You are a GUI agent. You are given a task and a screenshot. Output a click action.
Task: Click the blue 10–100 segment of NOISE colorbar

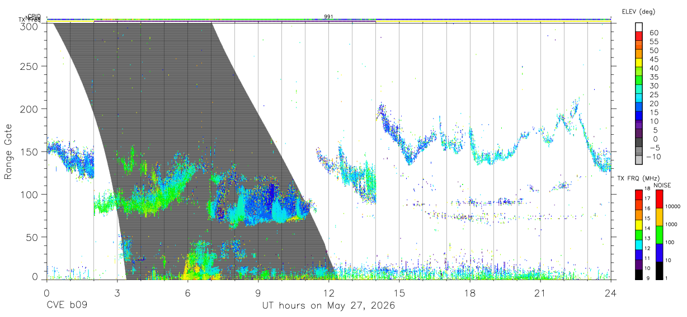[x=659, y=252]
